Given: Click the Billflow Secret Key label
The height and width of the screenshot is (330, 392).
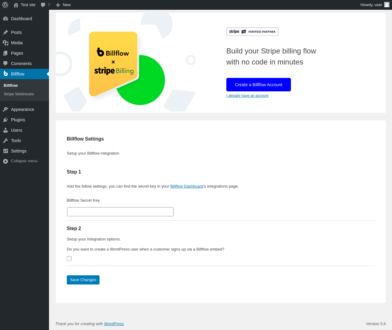Looking at the screenshot, I should pyautogui.click(x=83, y=200).
